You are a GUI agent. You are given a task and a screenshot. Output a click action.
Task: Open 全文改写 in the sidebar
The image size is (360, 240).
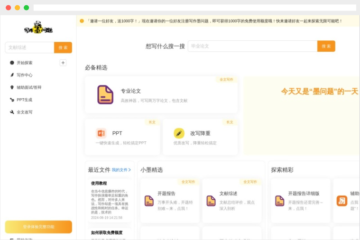tap(24, 112)
